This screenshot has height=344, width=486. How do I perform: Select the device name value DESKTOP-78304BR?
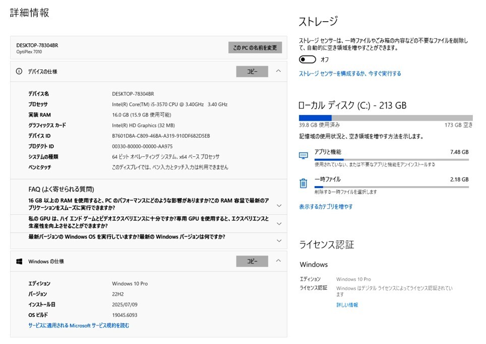coord(133,94)
